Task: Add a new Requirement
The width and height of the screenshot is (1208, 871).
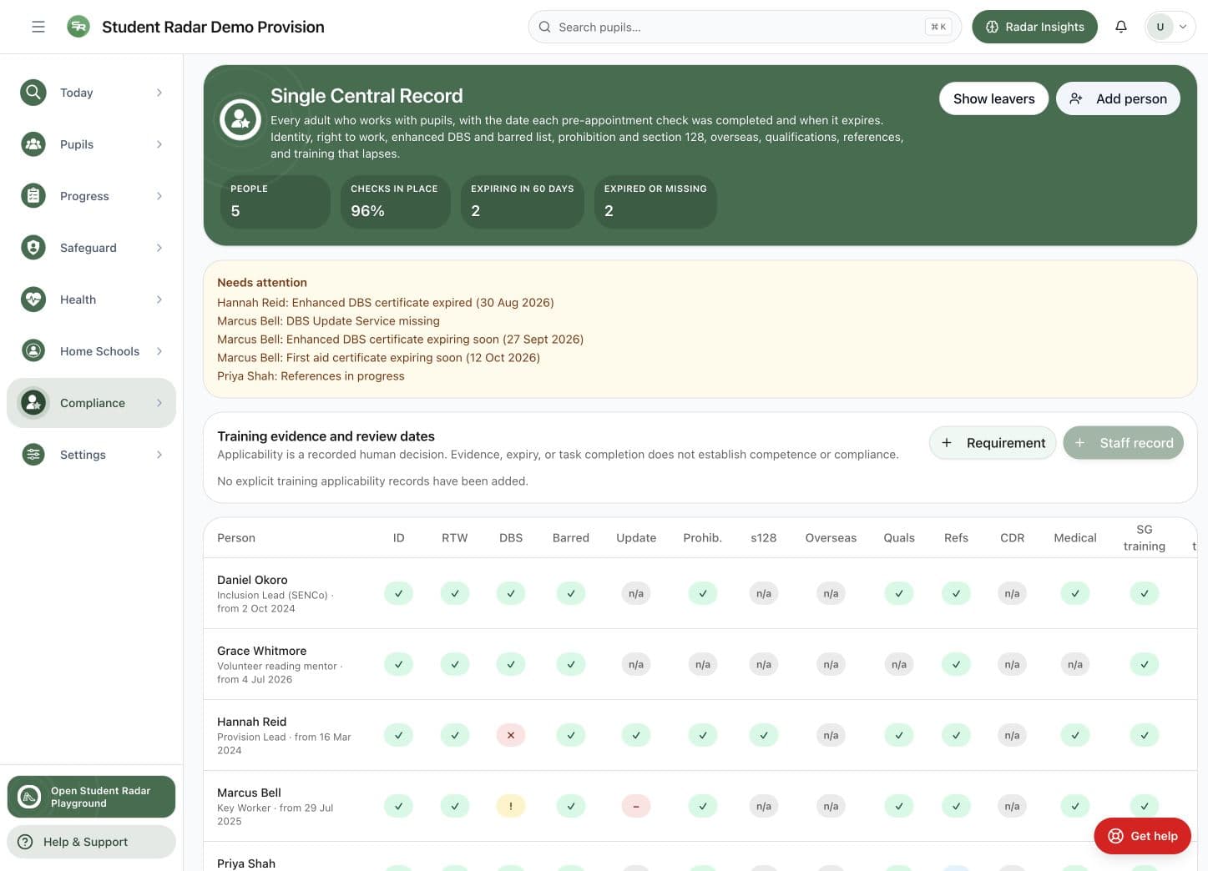Action: point(993,443)
